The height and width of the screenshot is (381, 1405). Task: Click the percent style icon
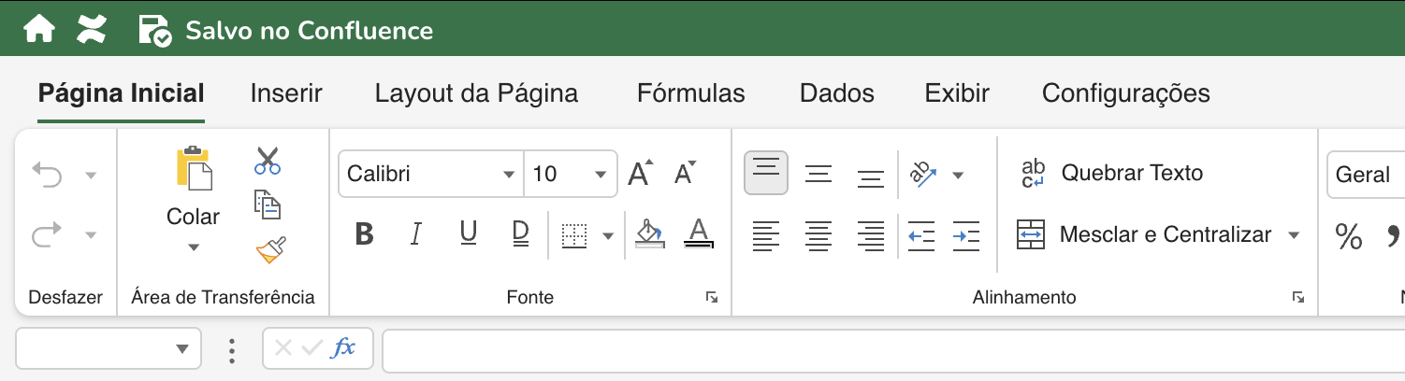1348,236
